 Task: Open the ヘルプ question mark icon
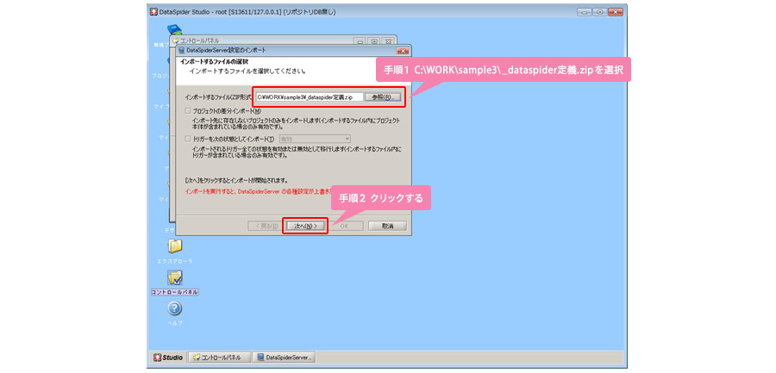point(174,308)
